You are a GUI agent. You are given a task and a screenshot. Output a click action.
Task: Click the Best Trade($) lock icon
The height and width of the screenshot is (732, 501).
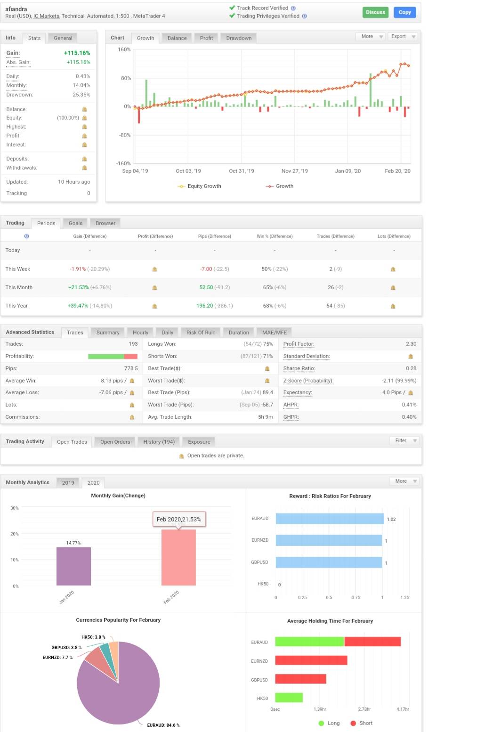click(267, 369)
